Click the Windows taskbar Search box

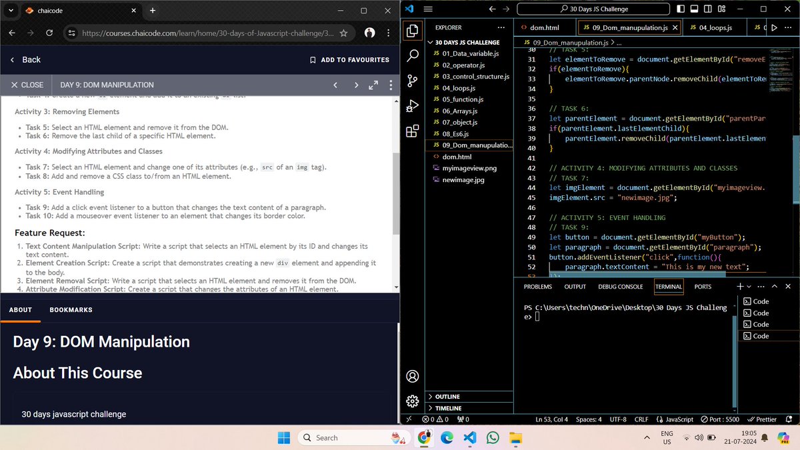click(x=353, y=438)
